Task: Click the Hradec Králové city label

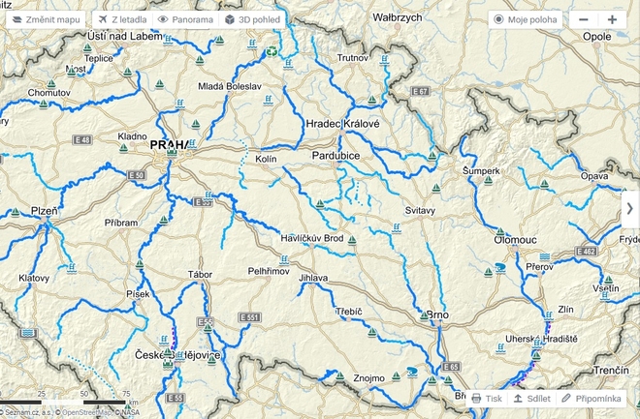Action: pos(342,124)
